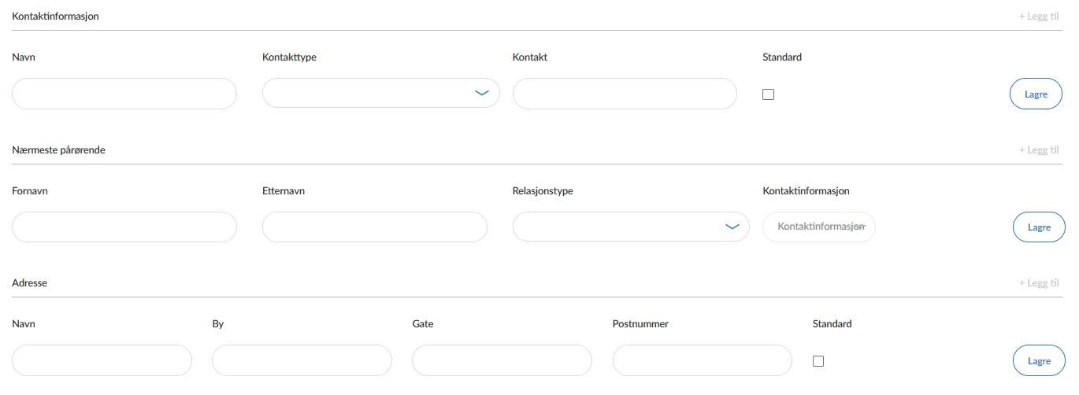Open the Kontakttype dropdown
Viewport: 1079px width, 395px height.
click(380, 93)
